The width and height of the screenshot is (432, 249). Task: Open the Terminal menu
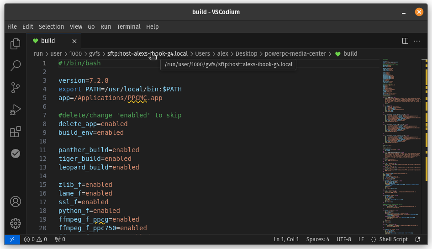point(128,27)
